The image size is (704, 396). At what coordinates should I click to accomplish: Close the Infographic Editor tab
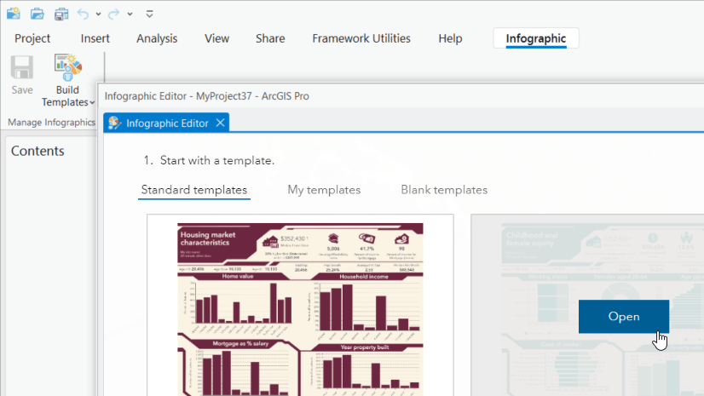(220, 123)
